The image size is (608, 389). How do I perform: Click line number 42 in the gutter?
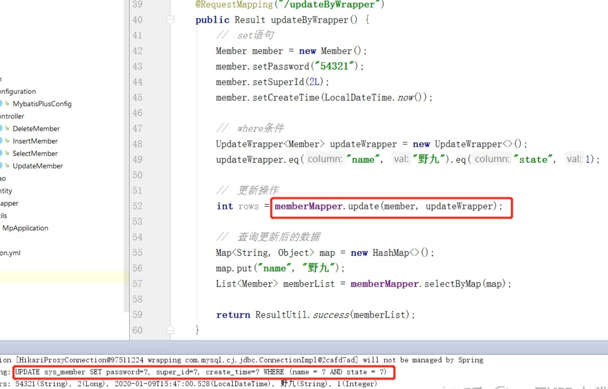coord(137,51)
